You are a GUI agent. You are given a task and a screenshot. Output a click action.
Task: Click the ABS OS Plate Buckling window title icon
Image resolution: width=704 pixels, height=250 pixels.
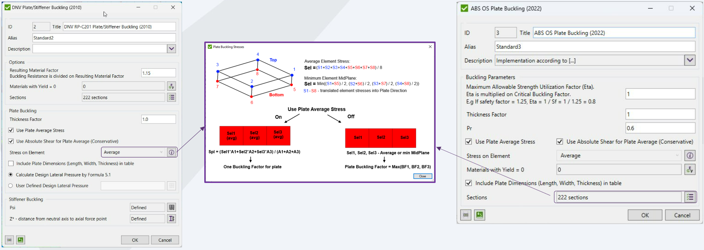tap(464, 8)
